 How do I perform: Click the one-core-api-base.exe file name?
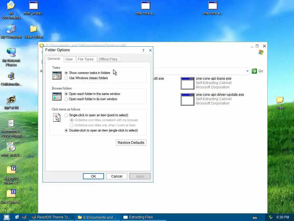pos(214,79)
